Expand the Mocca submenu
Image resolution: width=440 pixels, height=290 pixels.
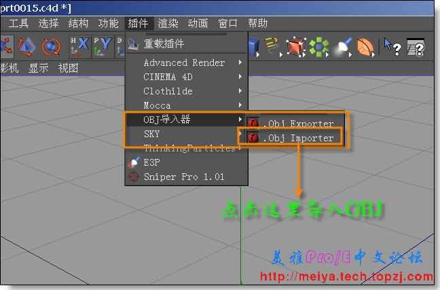186,105
